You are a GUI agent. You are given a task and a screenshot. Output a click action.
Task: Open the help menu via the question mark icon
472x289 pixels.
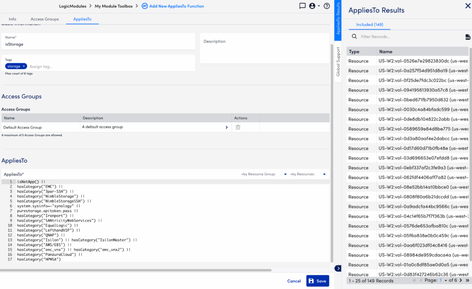pyautogui.click(x=326, y=6)
